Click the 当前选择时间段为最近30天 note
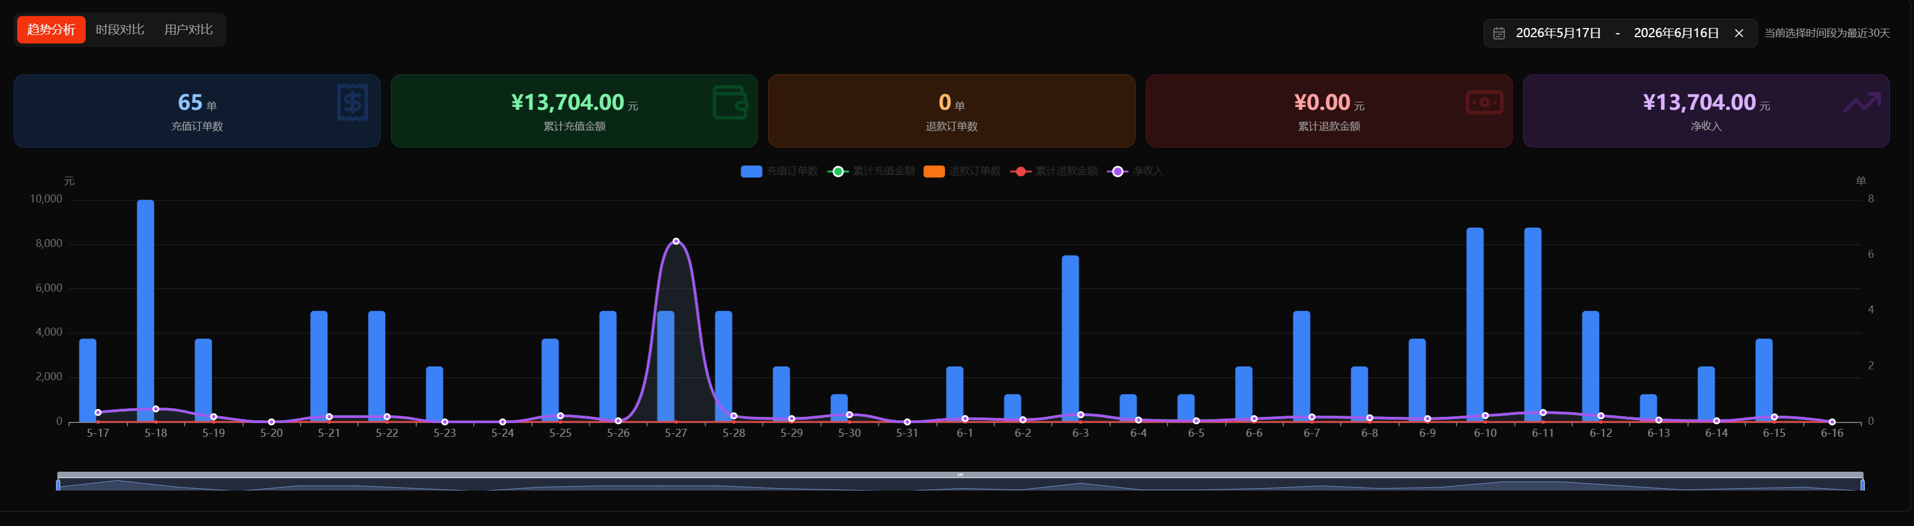1914x526 pixels. [1827, 33]
